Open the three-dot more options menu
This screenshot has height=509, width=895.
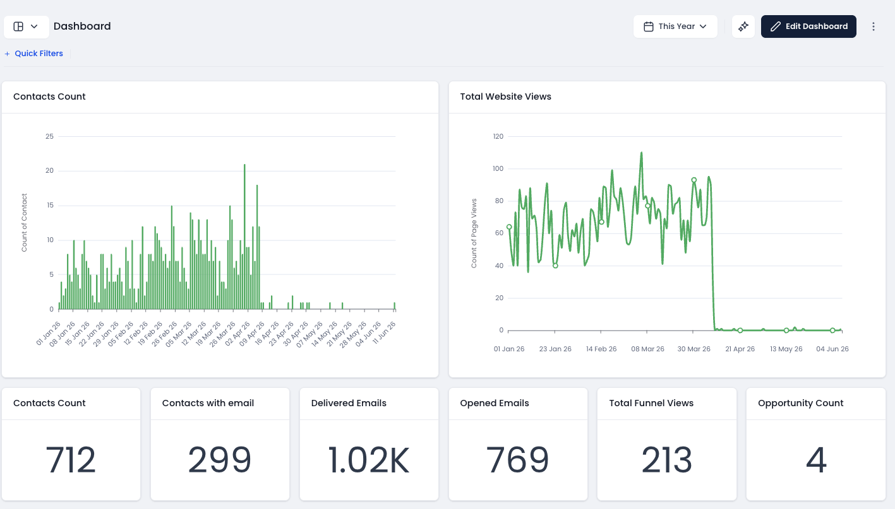pos(874,26)
